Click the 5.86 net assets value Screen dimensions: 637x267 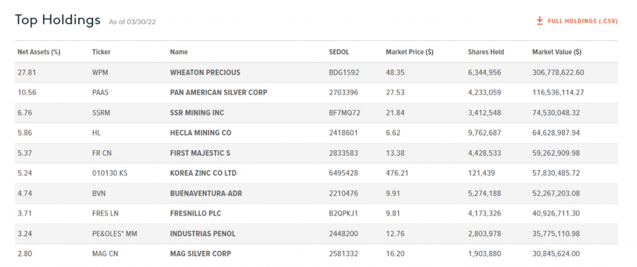coord(24,133)
